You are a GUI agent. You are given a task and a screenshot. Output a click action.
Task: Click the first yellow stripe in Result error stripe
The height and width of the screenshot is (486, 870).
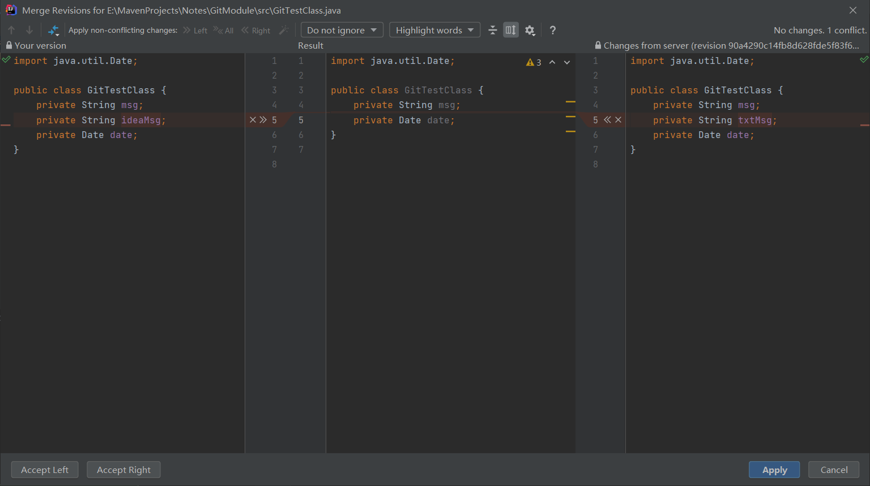(x=570, y=102)
